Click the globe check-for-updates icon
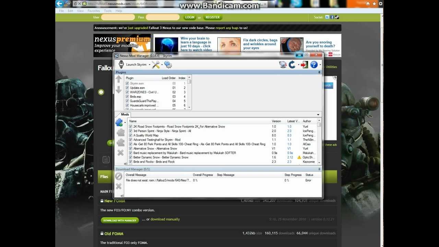 coord(283,64)
